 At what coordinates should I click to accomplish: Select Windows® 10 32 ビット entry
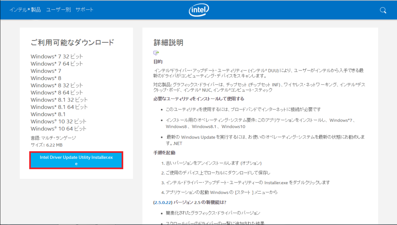coord(59,122)
